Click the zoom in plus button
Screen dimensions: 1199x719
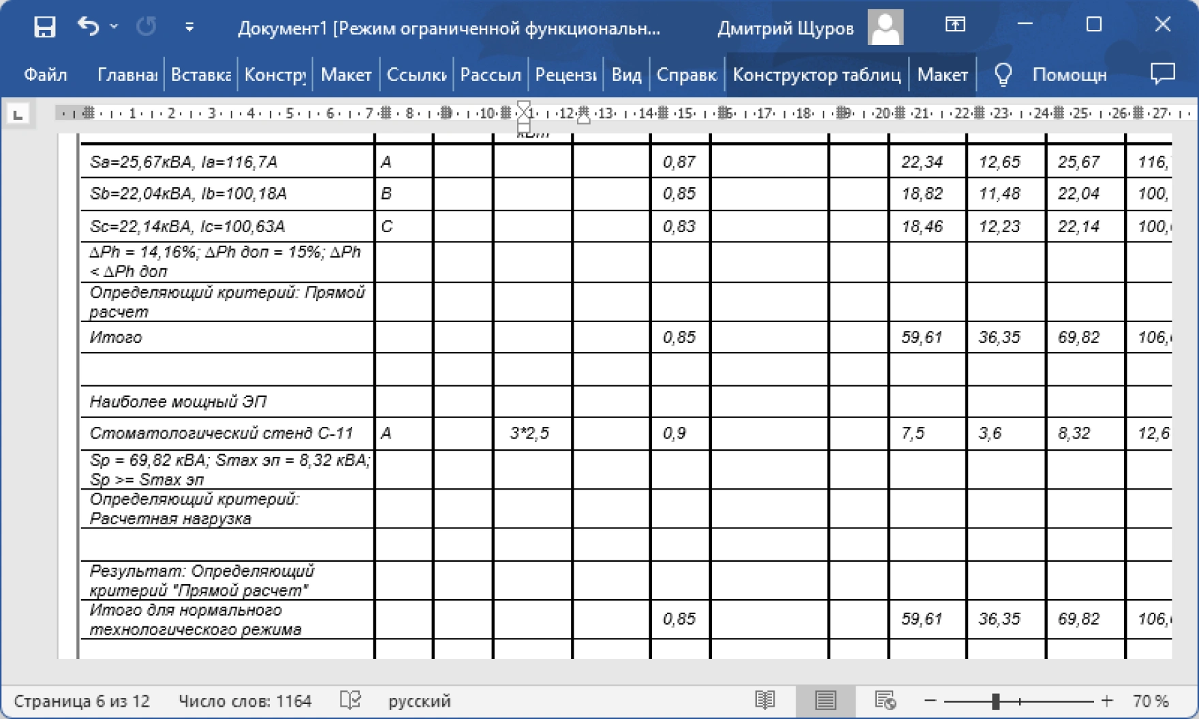(x=1107, y=701)
